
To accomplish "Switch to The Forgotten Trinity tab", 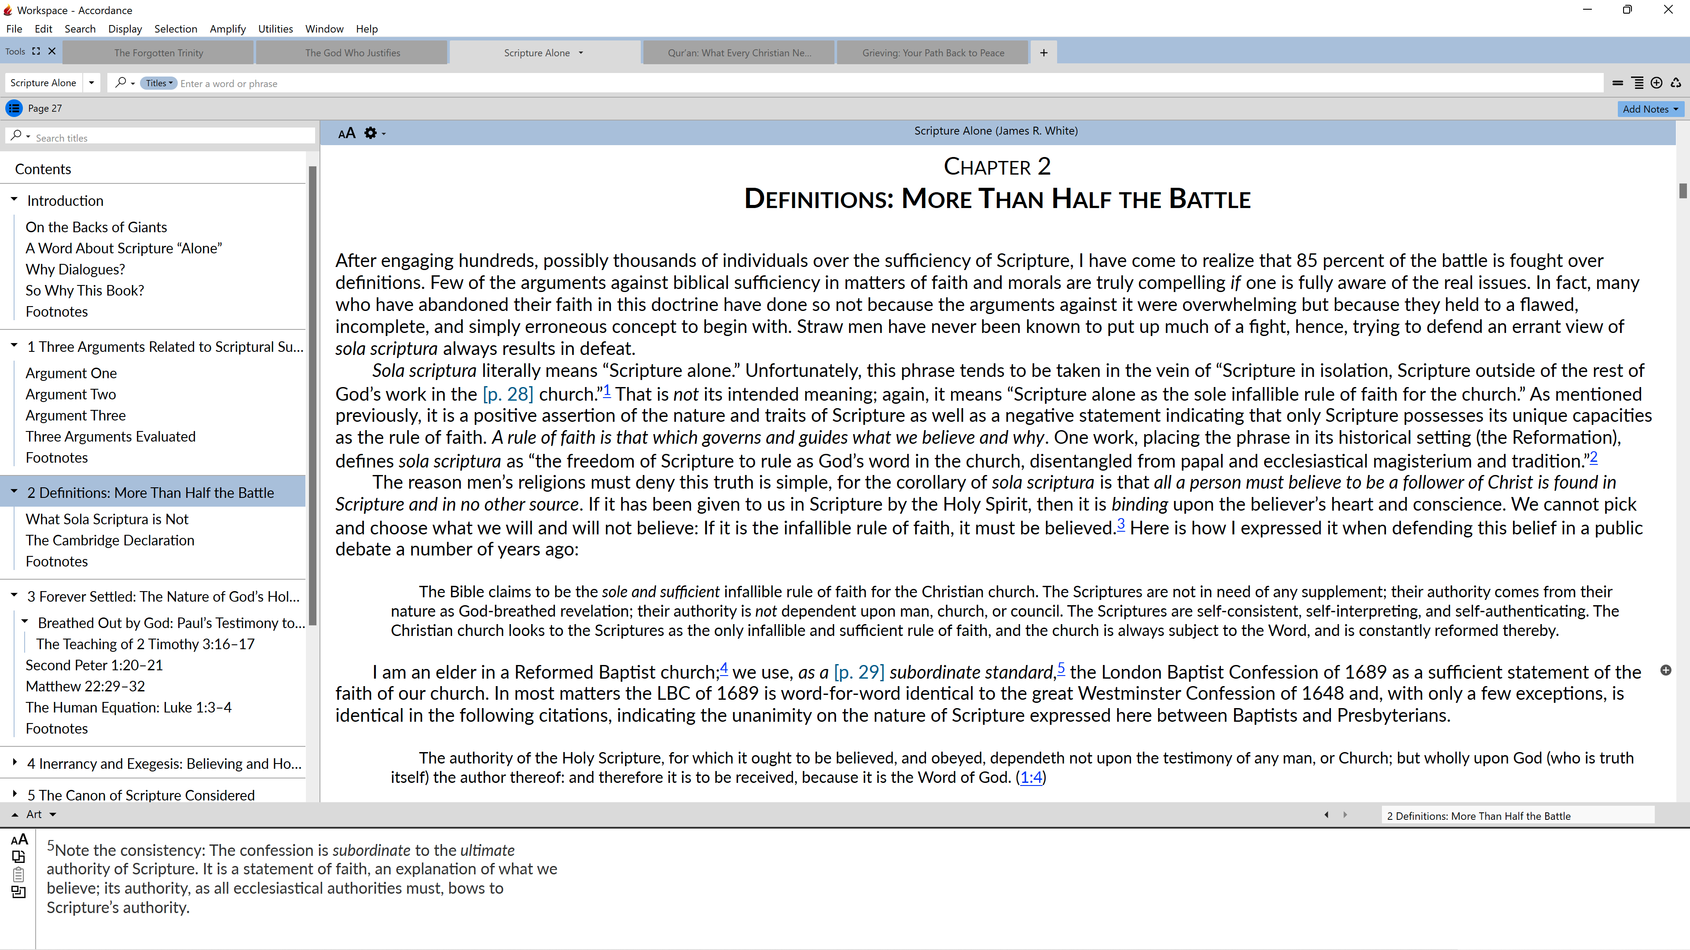I will (158, 53).
